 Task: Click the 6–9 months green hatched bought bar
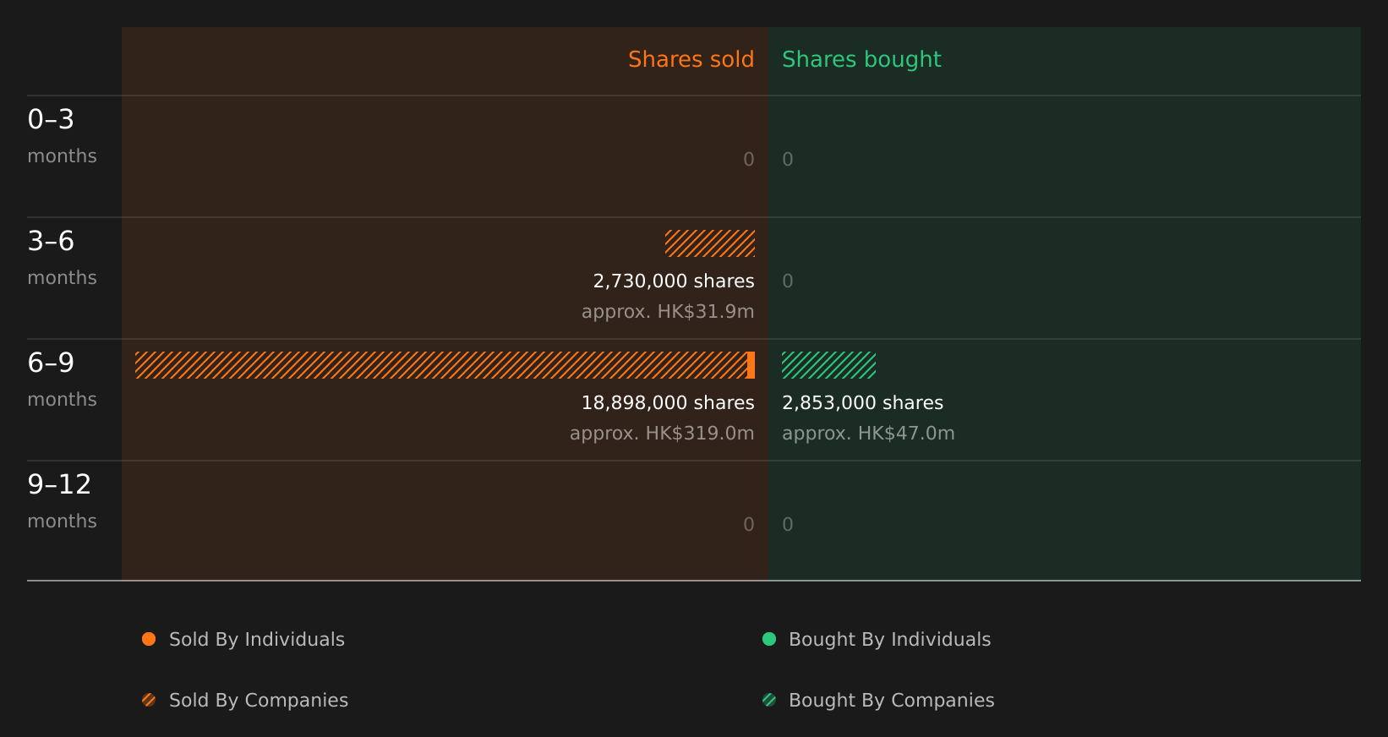point(828,365)
